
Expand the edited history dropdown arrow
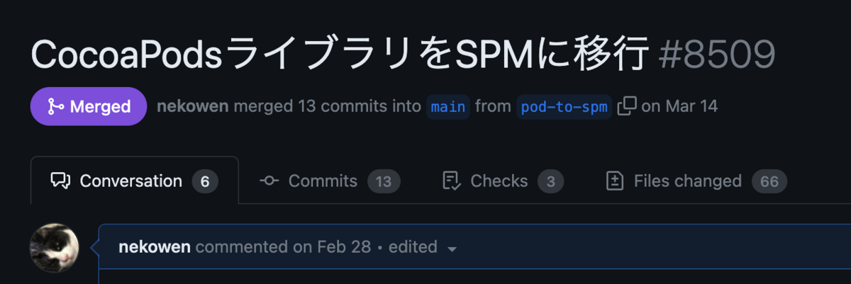pos(452,249)
